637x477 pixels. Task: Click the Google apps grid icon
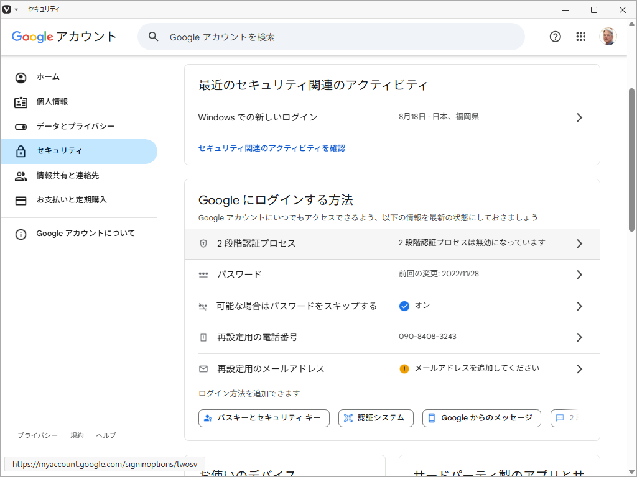581,37
